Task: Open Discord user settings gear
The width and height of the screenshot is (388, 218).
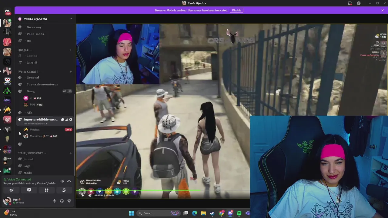Action: click(69, 201)
